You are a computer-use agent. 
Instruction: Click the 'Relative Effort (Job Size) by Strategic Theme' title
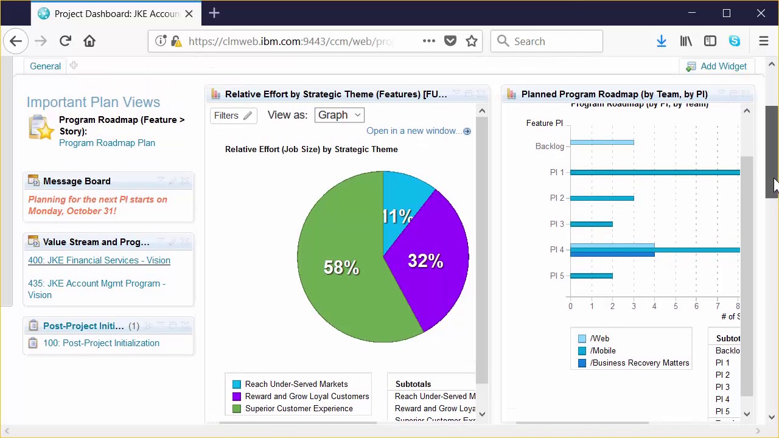[312, 149]
